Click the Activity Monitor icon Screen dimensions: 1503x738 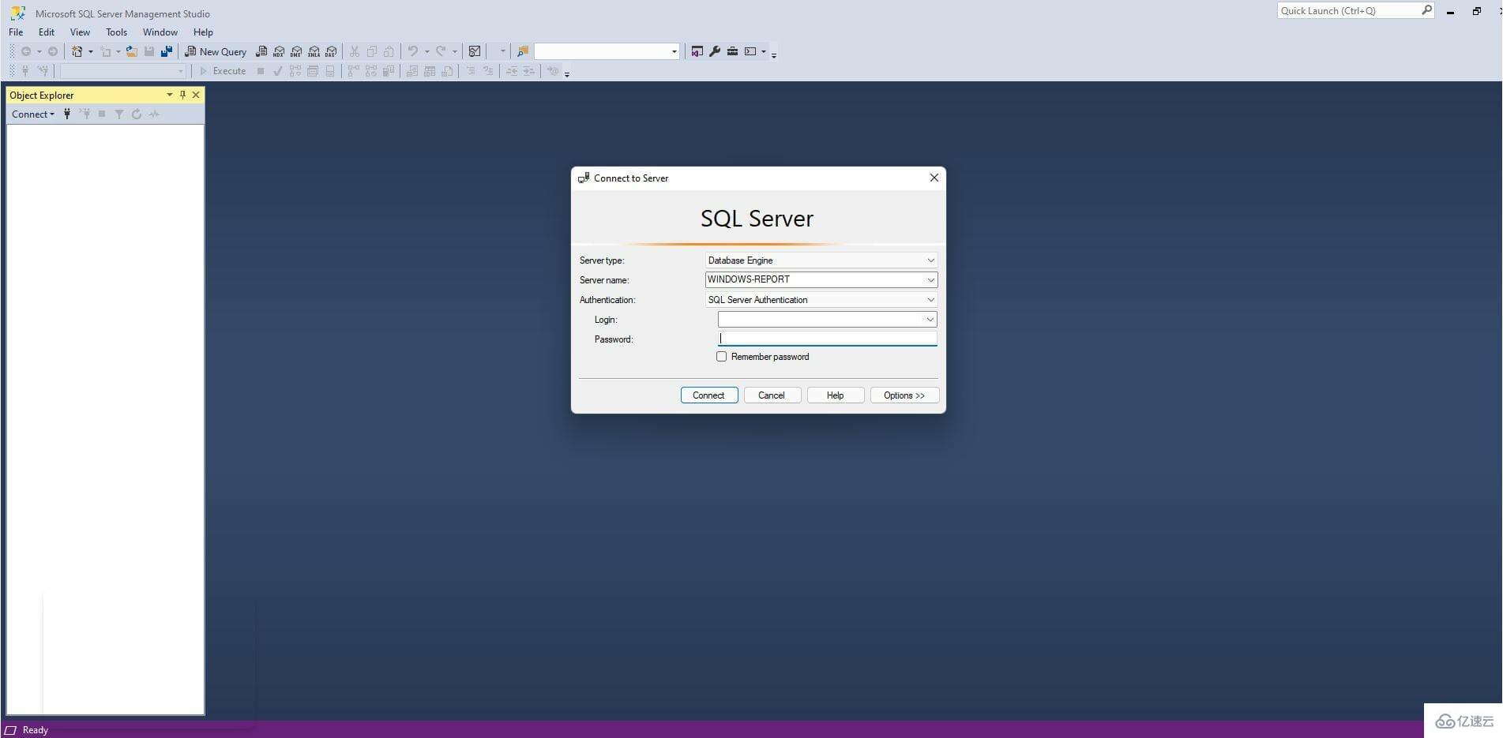(x=475, y=51)
